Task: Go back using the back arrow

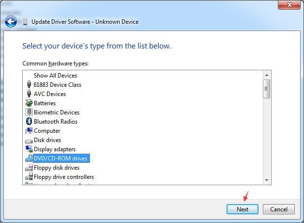Action: [11, 21]
